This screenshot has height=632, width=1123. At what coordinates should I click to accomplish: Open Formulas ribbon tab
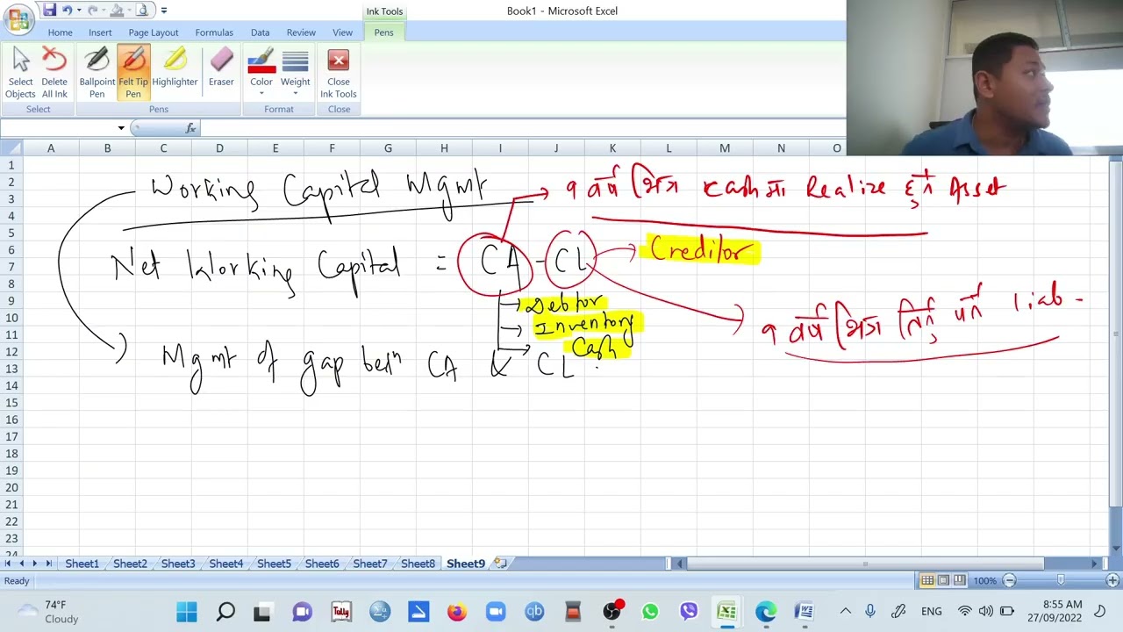(x=214, y=32)
